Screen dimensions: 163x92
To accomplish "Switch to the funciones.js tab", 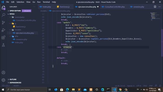I will coord(65,7).
